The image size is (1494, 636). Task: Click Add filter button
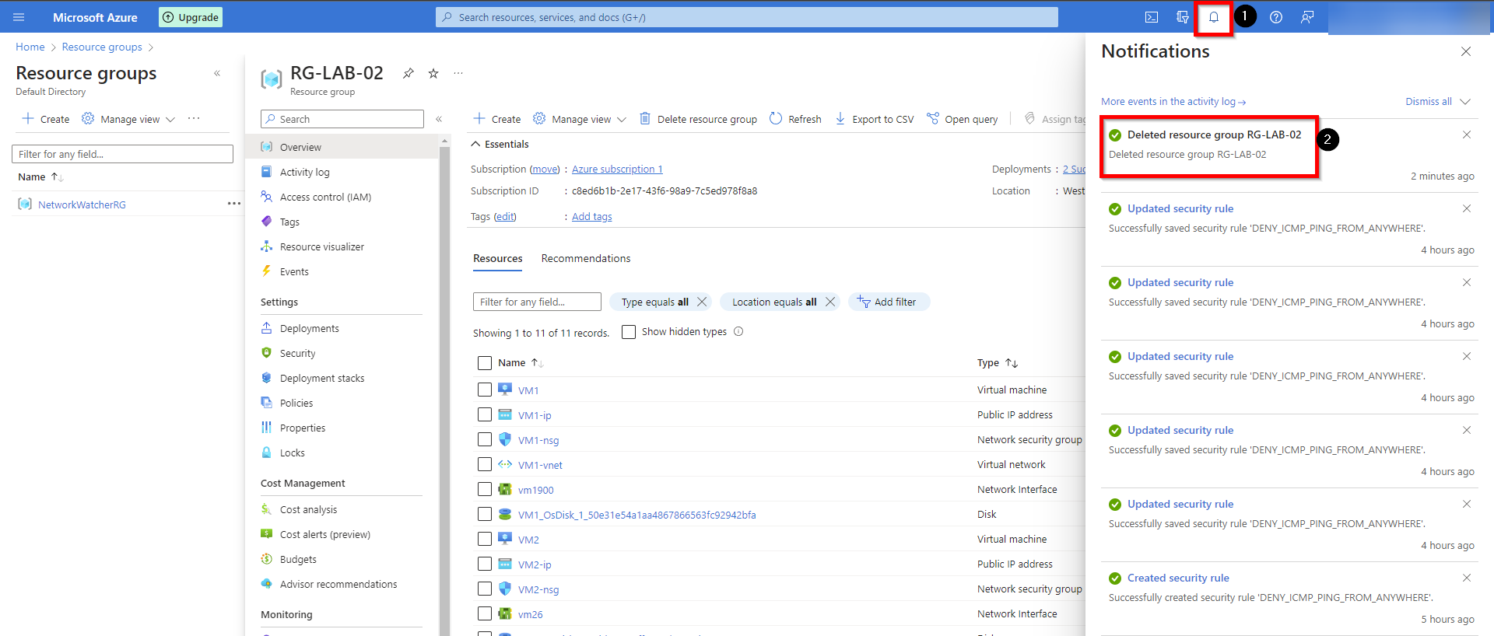(x=889, y=302)
